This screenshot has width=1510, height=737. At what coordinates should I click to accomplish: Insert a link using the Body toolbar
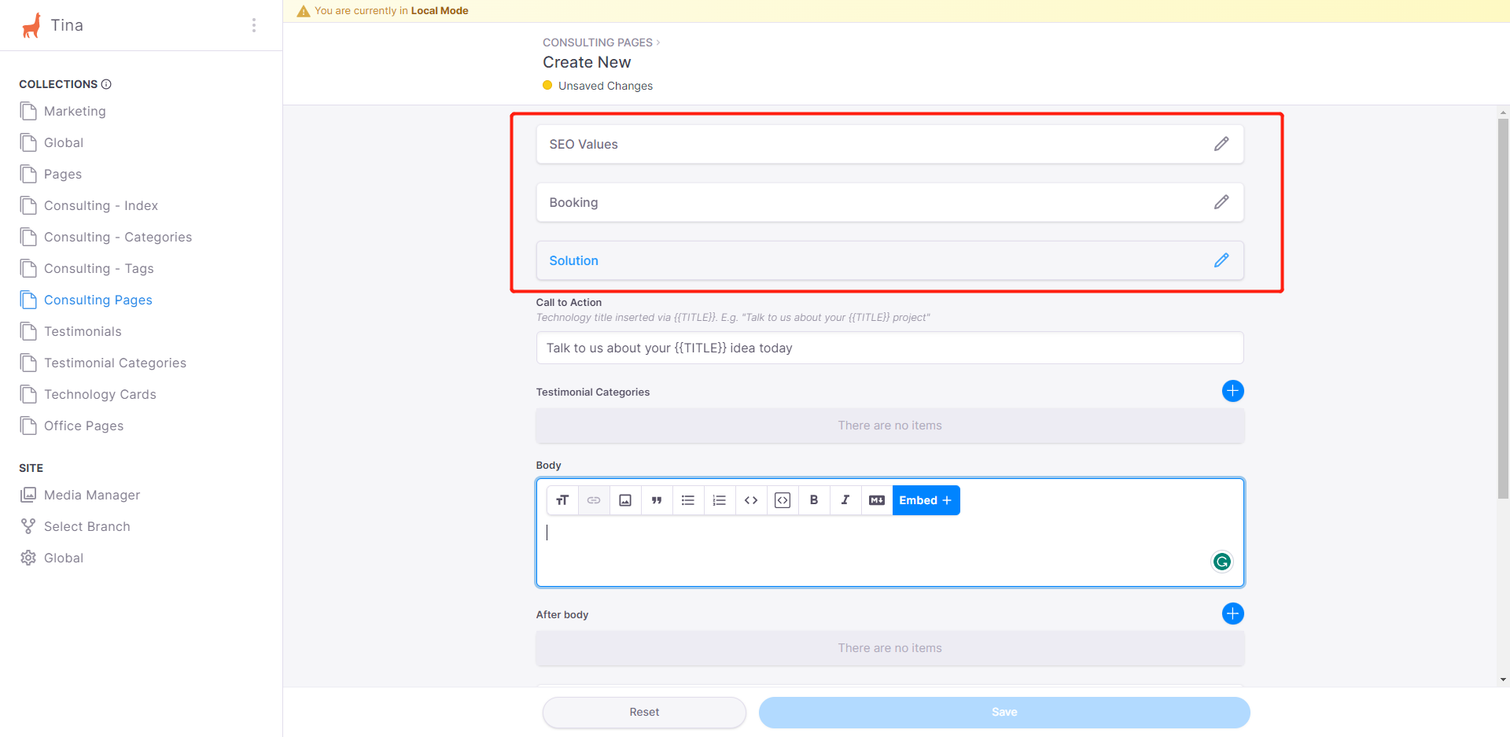(x=594, y=499)
